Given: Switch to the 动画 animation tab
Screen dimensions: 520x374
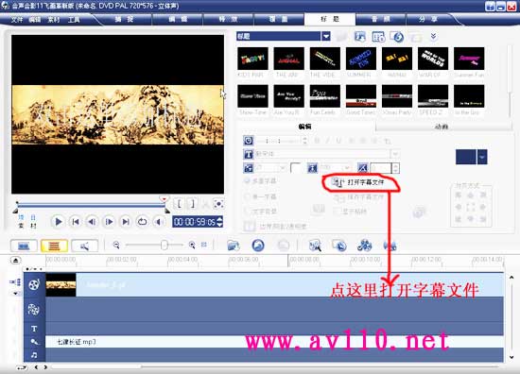Looking at the screenshot, I should pyautogui.click(x=442, y=127).
